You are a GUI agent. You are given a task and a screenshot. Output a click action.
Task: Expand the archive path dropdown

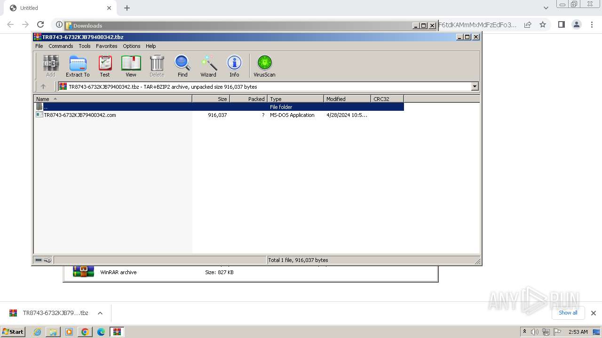click(x=475, y=86)
